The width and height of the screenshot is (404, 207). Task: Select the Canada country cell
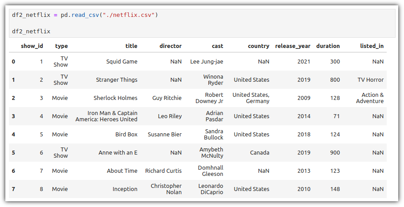(x=260, y=152)
